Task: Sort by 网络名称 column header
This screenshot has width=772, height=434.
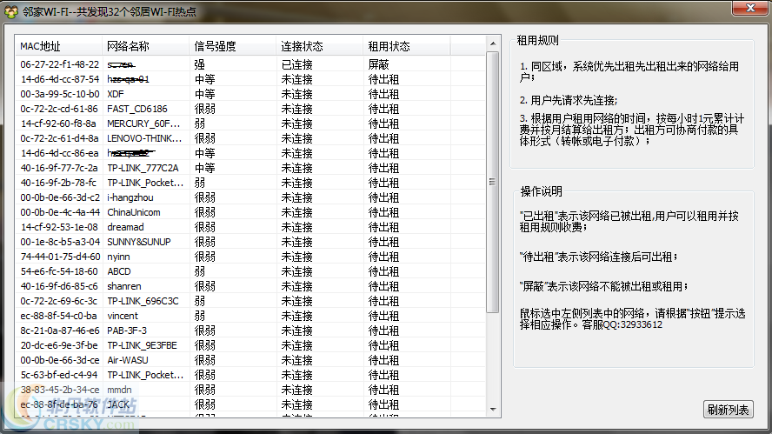Action: pyautogui.click(x=145, y=46)
